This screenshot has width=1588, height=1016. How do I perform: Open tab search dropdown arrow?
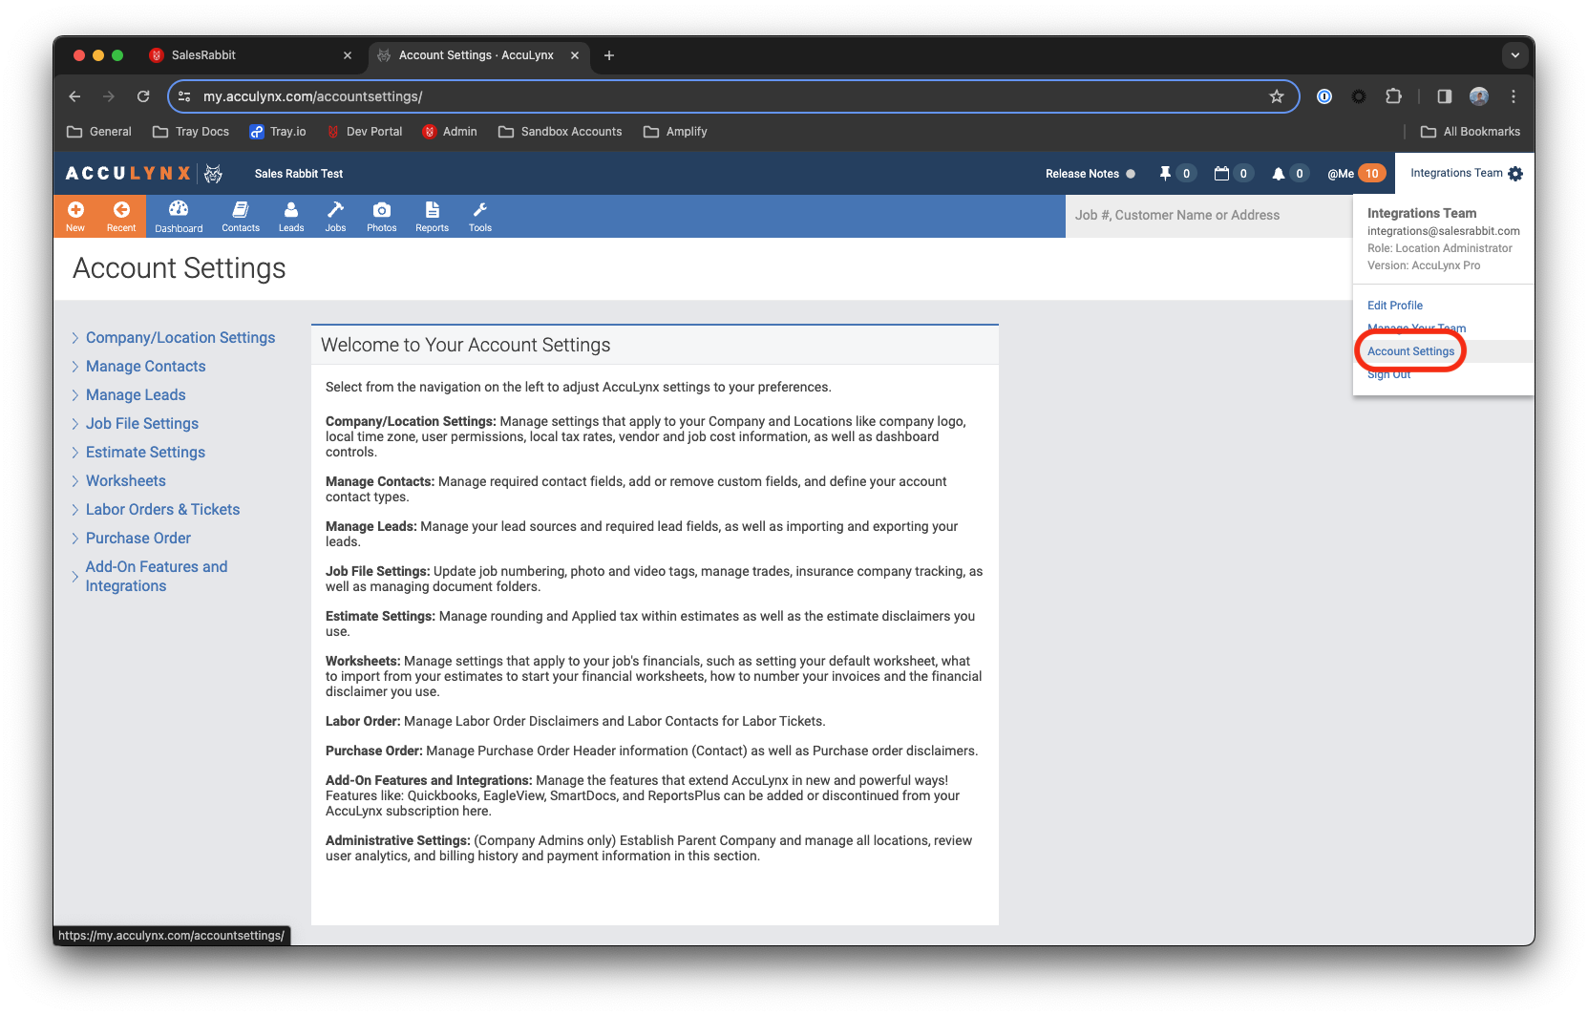[x=1515, y=55]
